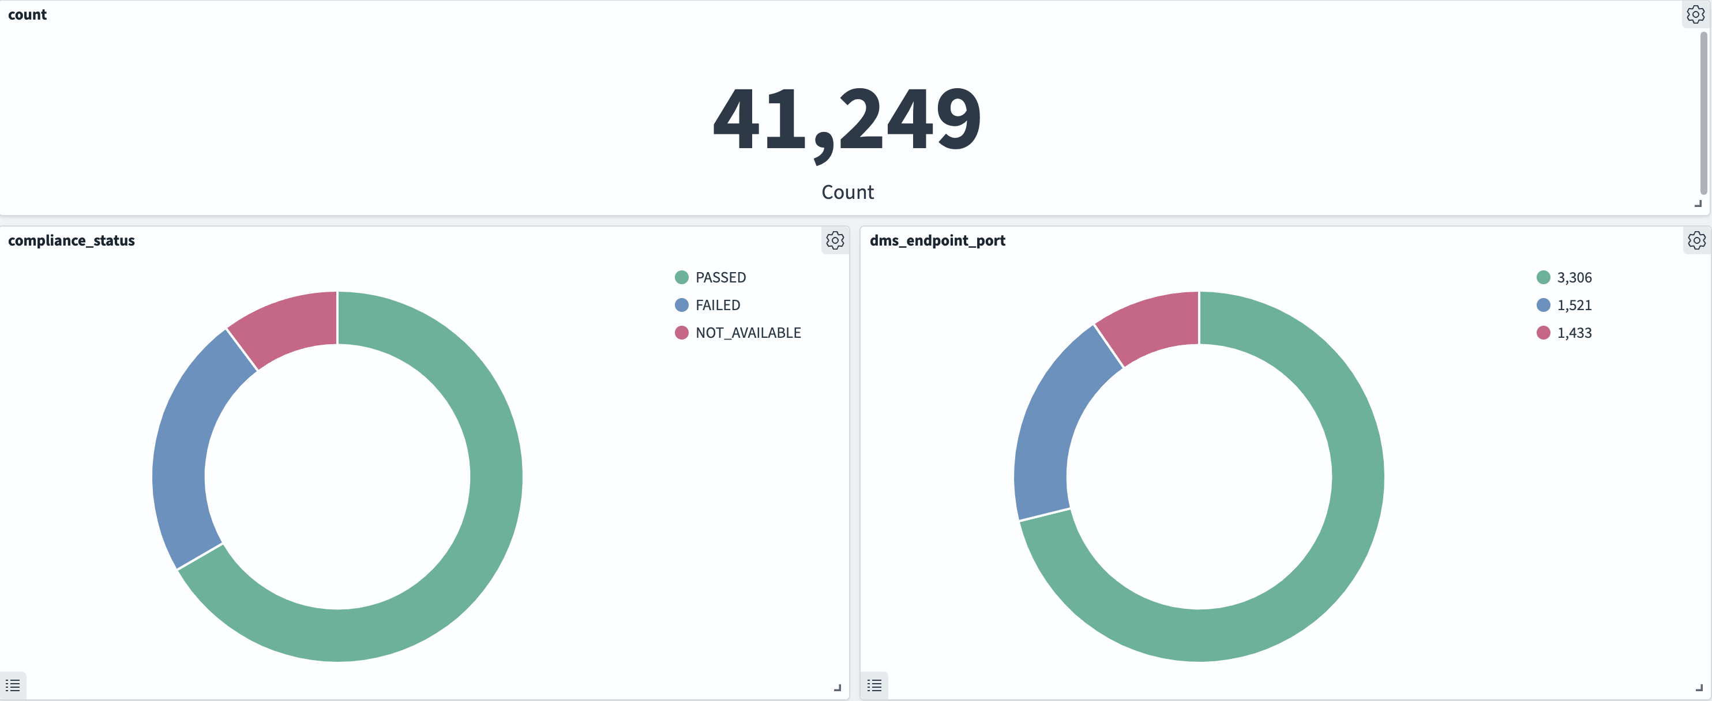Screen dimensions: 1712x701
Task: Click FAILED legend color dot
Action: 681,305
